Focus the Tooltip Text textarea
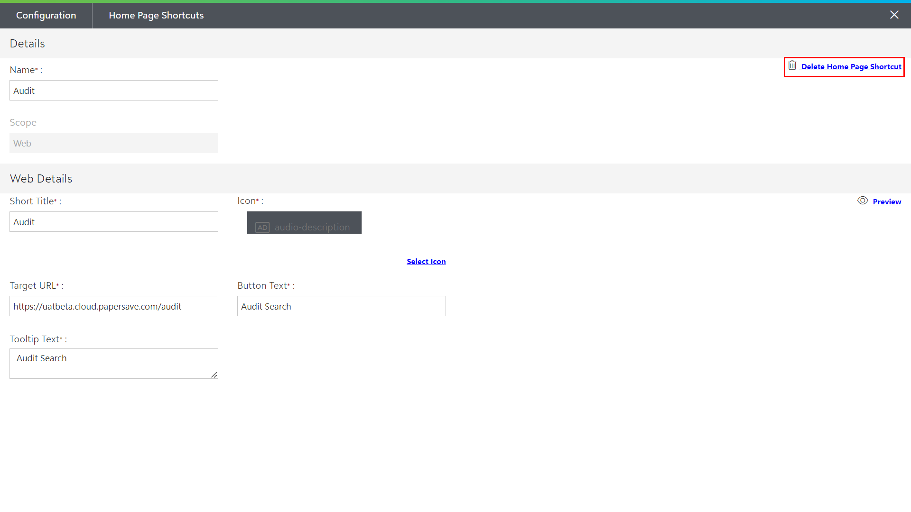 pyautogui.click(x=114, y=364)
